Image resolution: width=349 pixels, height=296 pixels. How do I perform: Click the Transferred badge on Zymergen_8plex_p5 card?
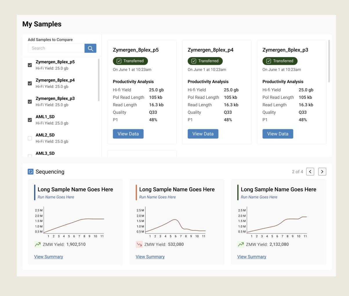click(130, 61)
